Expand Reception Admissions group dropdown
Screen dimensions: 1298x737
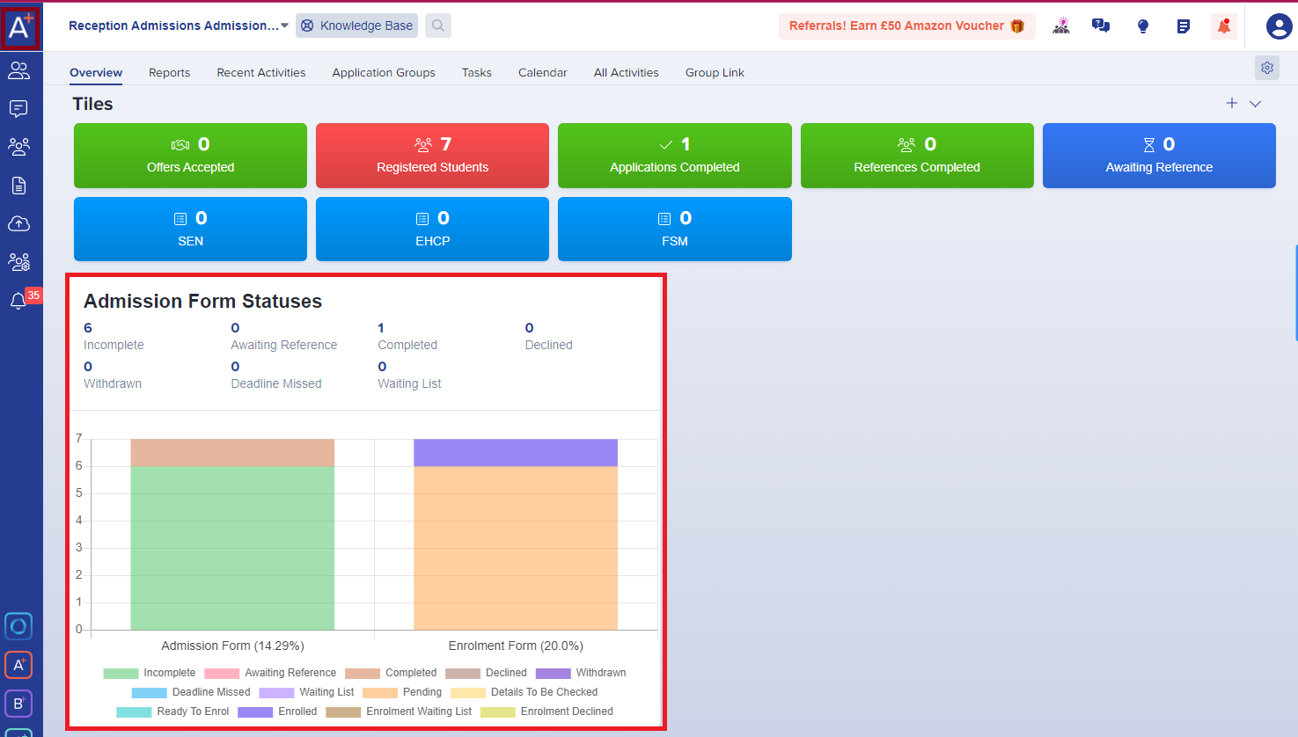point(179,26)
